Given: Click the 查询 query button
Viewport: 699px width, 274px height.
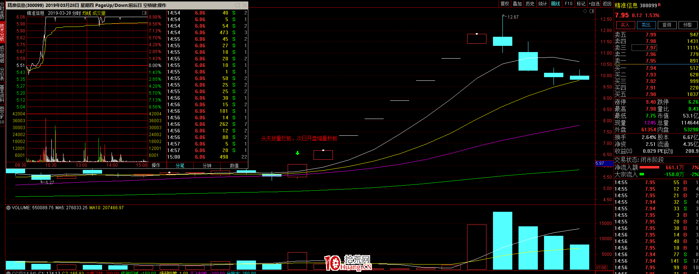Looking at the screenshot, I should 667,25.
